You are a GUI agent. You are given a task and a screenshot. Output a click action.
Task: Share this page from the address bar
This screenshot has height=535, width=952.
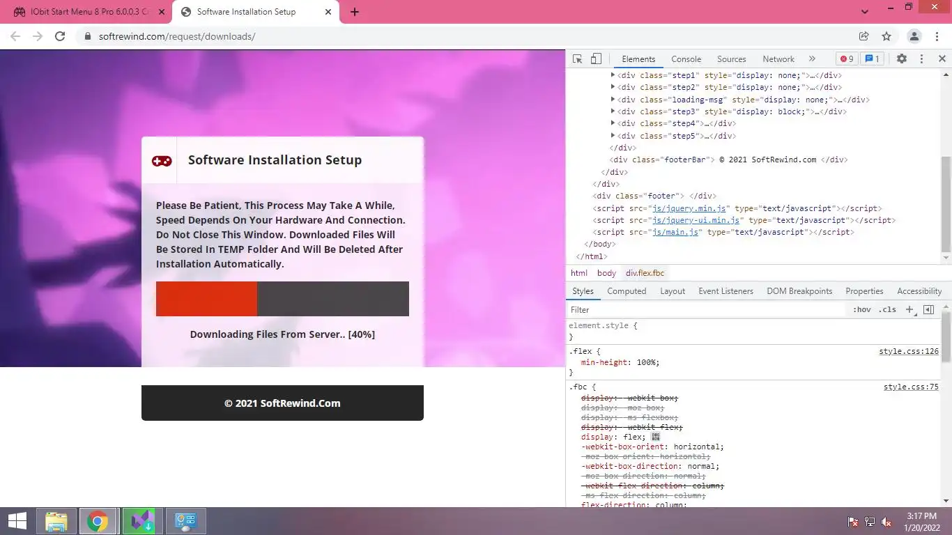point(863,36)
